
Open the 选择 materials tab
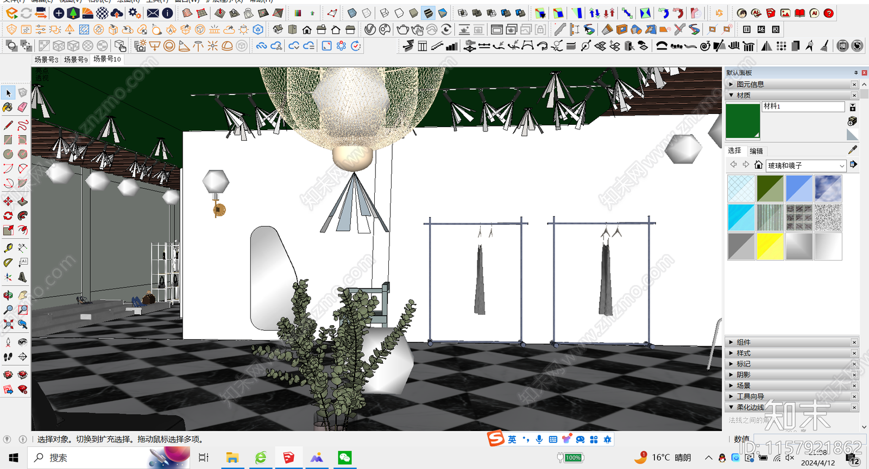[x=734, y=150]
